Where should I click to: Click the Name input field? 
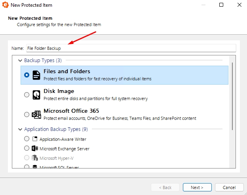131,48
